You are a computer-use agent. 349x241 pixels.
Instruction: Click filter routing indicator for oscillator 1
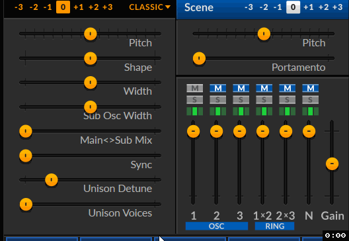pos(195,111)
